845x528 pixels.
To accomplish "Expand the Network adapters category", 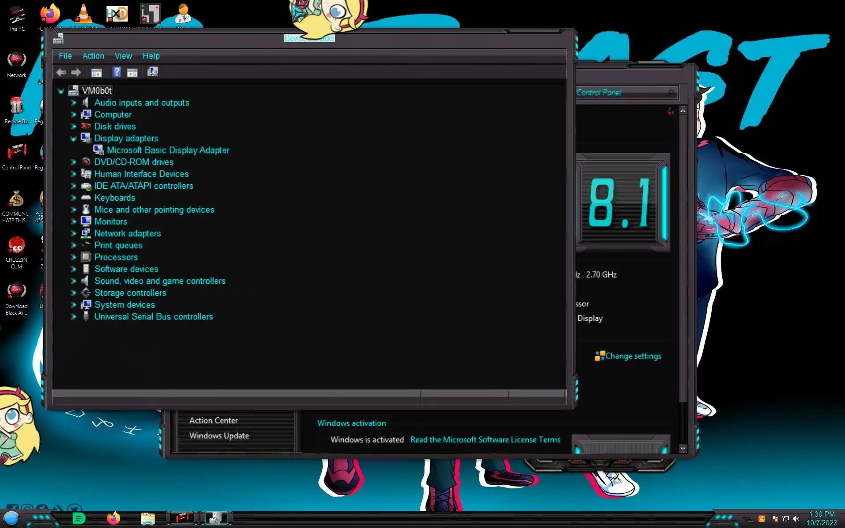I will (73, 234).
